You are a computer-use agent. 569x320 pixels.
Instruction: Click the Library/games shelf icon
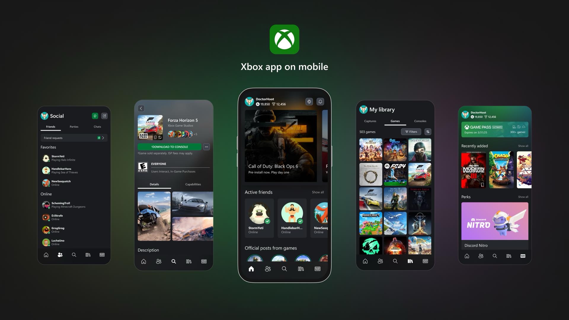click(301, 269)
